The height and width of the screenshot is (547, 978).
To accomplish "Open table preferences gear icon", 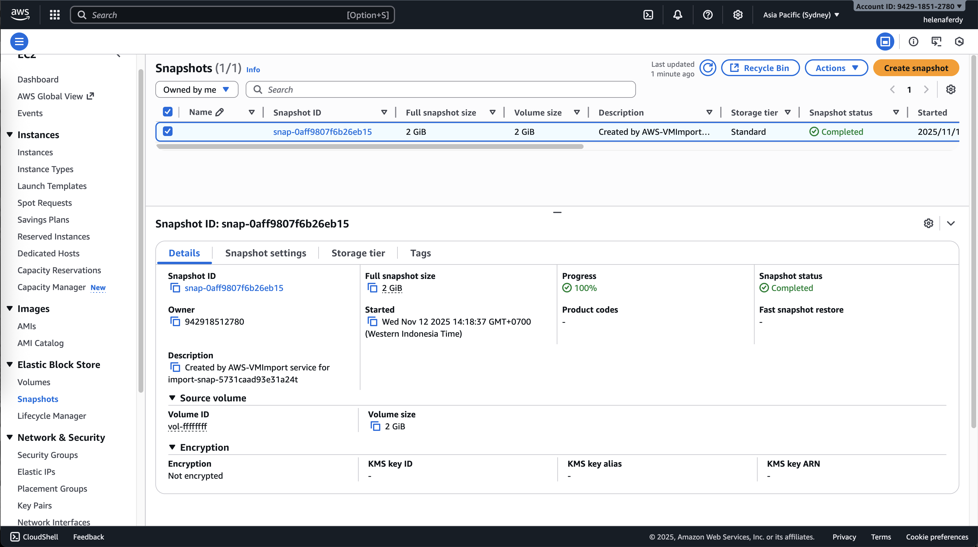I will click(951, 90).
